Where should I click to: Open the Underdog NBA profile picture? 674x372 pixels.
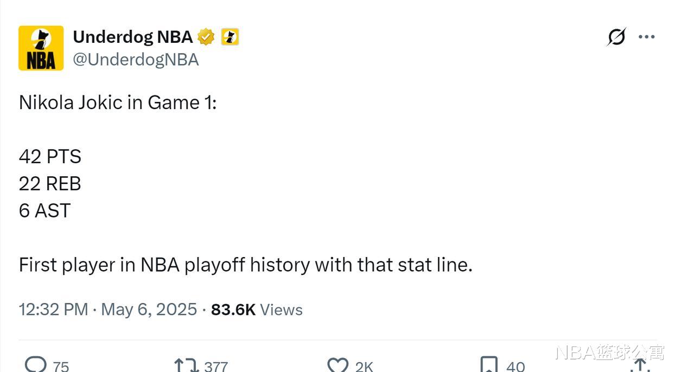point(41,48)
